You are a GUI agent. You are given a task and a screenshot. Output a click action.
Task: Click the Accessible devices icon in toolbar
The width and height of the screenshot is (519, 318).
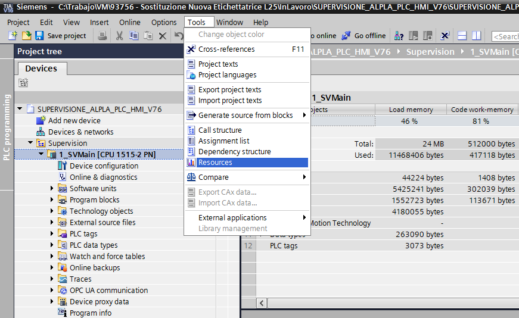[x=399, y=35]
